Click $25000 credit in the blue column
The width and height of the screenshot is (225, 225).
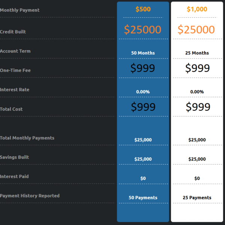point(142,30)
